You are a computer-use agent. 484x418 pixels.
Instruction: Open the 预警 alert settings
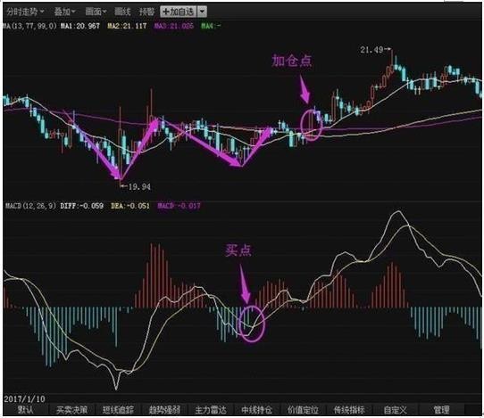click(146, 12)
